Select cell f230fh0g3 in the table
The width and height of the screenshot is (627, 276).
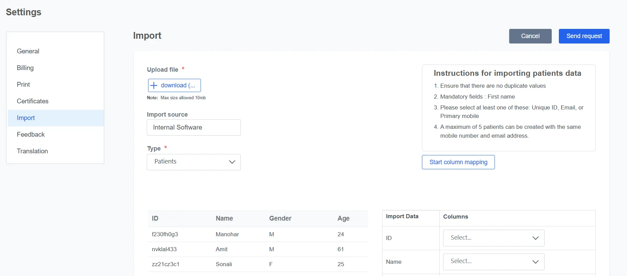tap(165, 235)
